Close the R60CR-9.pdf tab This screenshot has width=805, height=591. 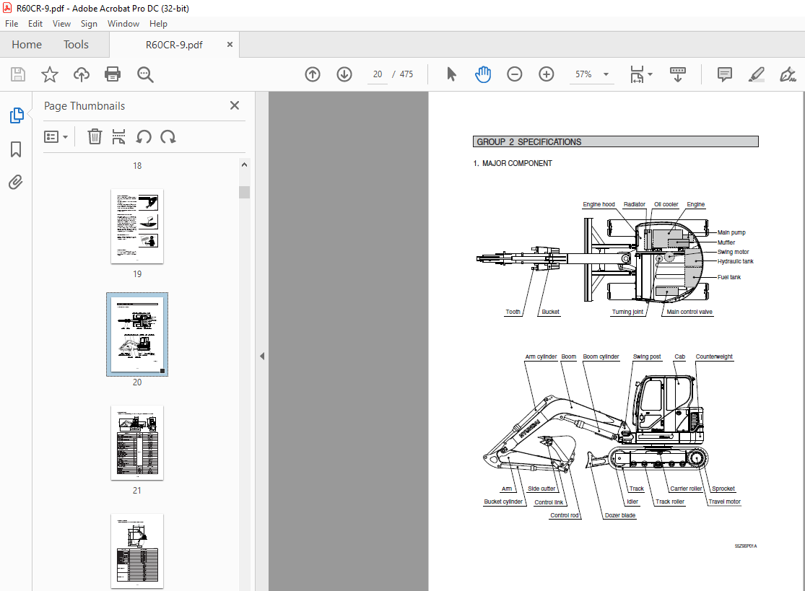(230, 45)
